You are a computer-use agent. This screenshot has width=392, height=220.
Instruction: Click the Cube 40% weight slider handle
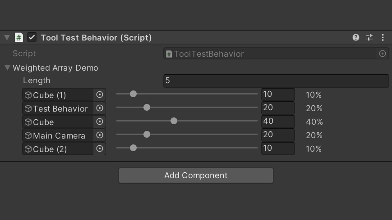coord(174,121)
